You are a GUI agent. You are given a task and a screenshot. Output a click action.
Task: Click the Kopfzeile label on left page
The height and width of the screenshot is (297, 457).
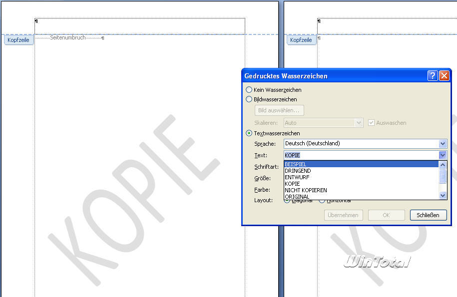(18, 40)
